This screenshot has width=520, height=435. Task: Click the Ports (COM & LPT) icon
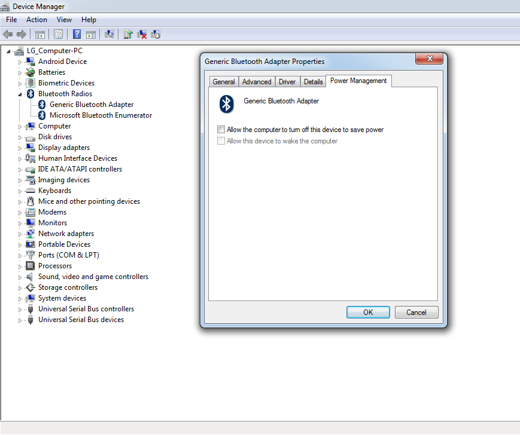31,255
